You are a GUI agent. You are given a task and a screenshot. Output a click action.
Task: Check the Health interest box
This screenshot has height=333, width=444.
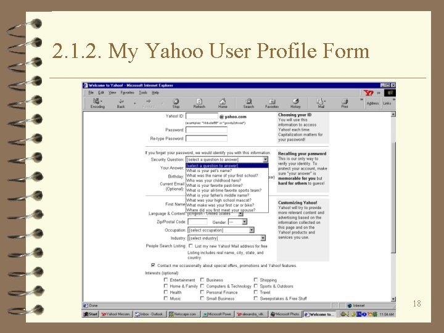(166, 292)
